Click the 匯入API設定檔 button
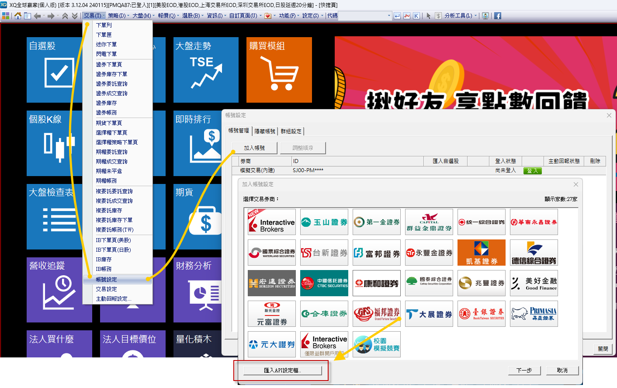The width and height of the screenshot is (617, 388). 283,371
